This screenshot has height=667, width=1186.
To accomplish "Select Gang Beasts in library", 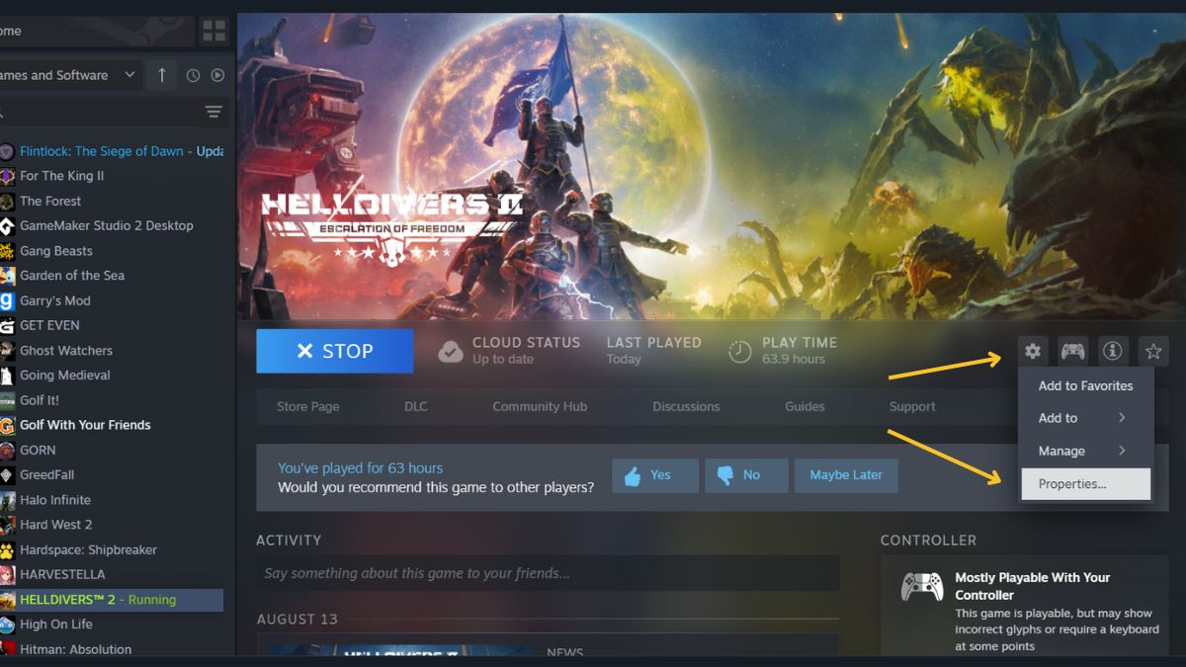I will click(x=56, y=251).
